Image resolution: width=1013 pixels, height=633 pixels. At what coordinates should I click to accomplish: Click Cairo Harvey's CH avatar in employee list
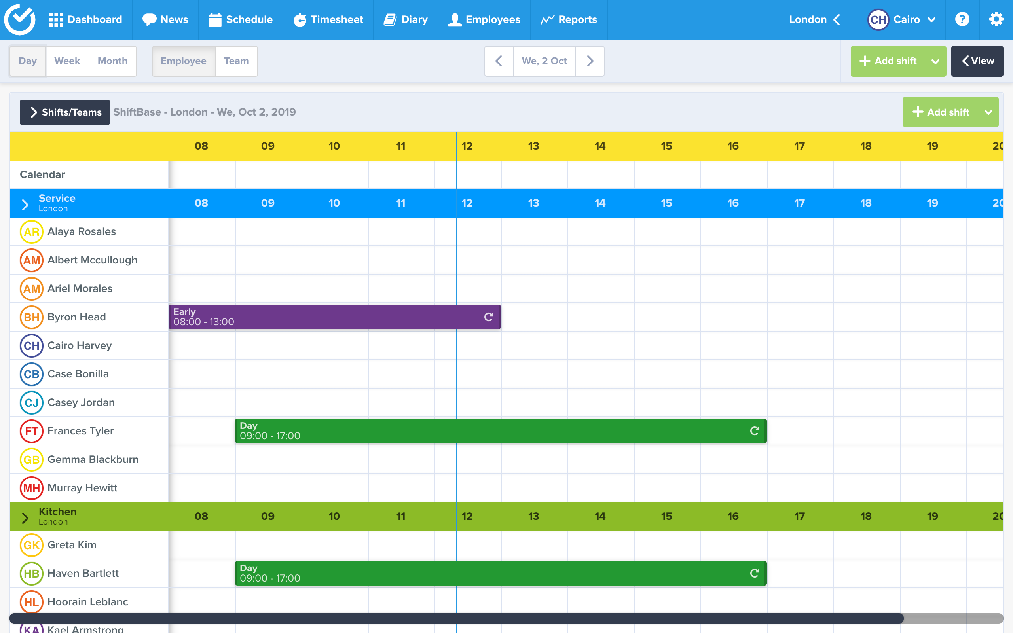[x=31, y=345]
